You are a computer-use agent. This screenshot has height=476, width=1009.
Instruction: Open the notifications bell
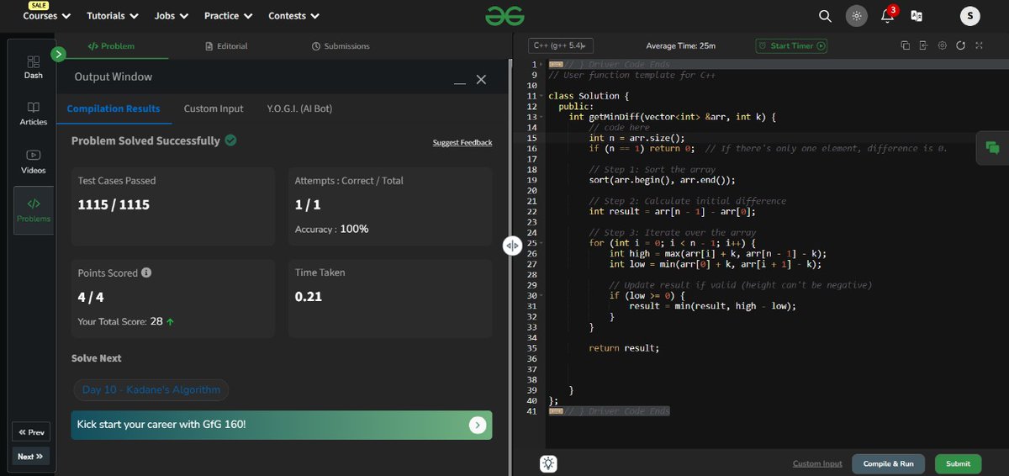[887, 16]
